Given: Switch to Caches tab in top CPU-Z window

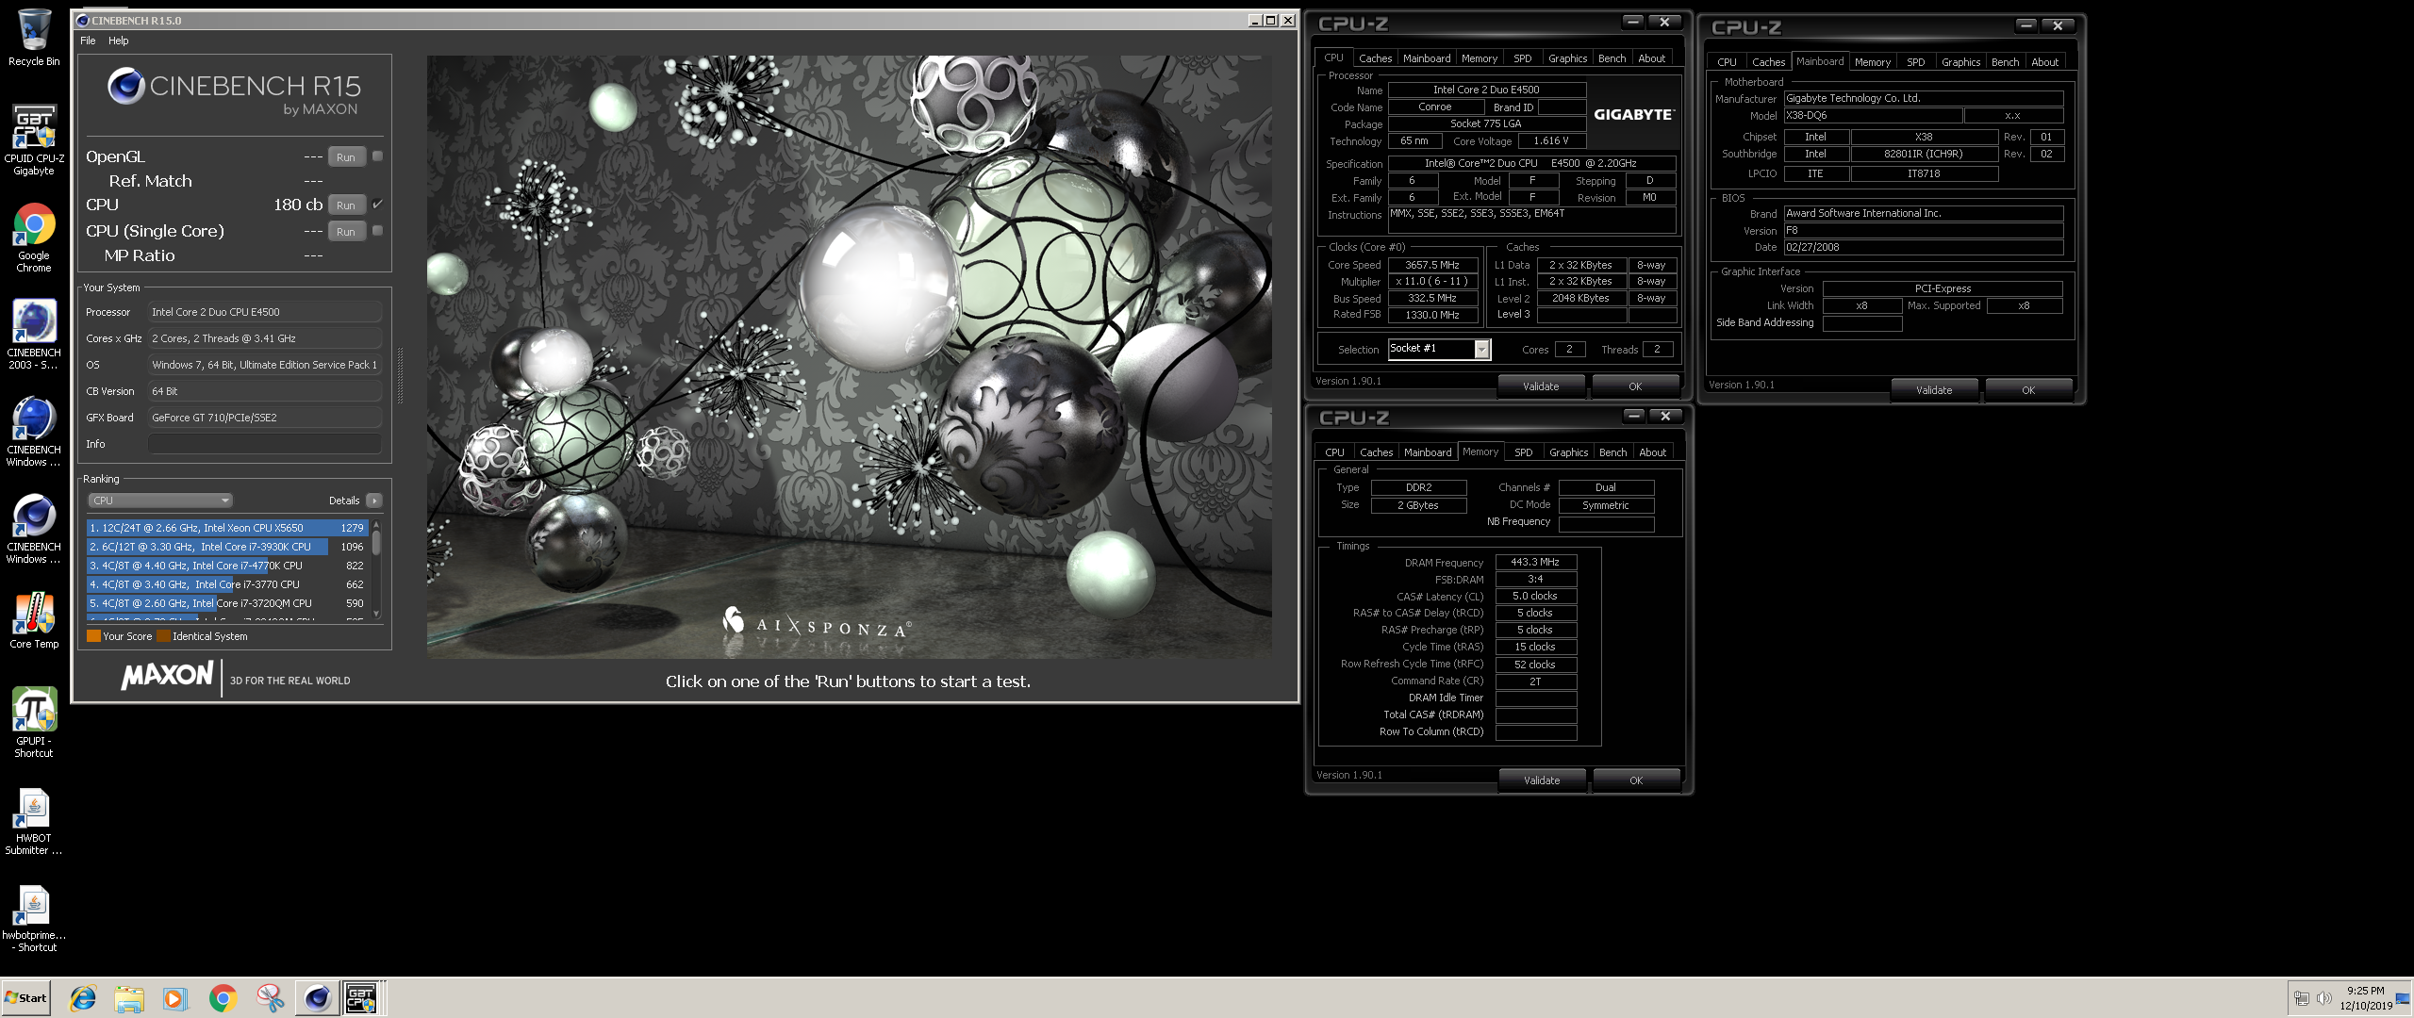Looking at the screenshot, I should tap(1375, 58).
